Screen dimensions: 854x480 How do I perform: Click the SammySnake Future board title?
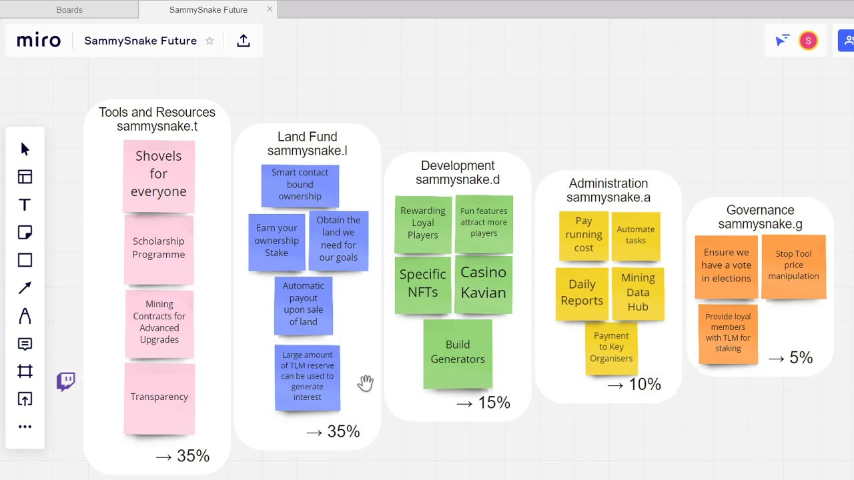point(140,41)
